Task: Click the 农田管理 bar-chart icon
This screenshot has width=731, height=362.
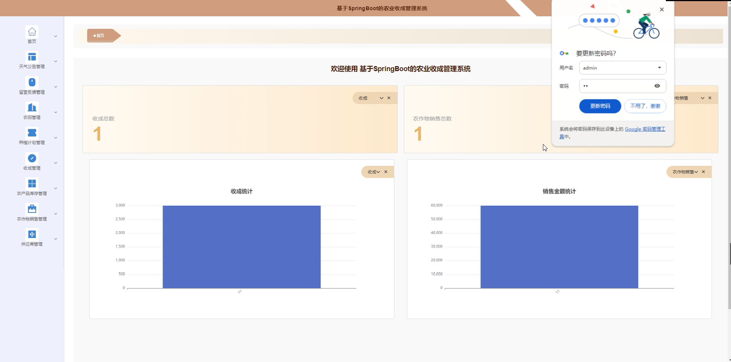Action: click(x=32, y=108)
